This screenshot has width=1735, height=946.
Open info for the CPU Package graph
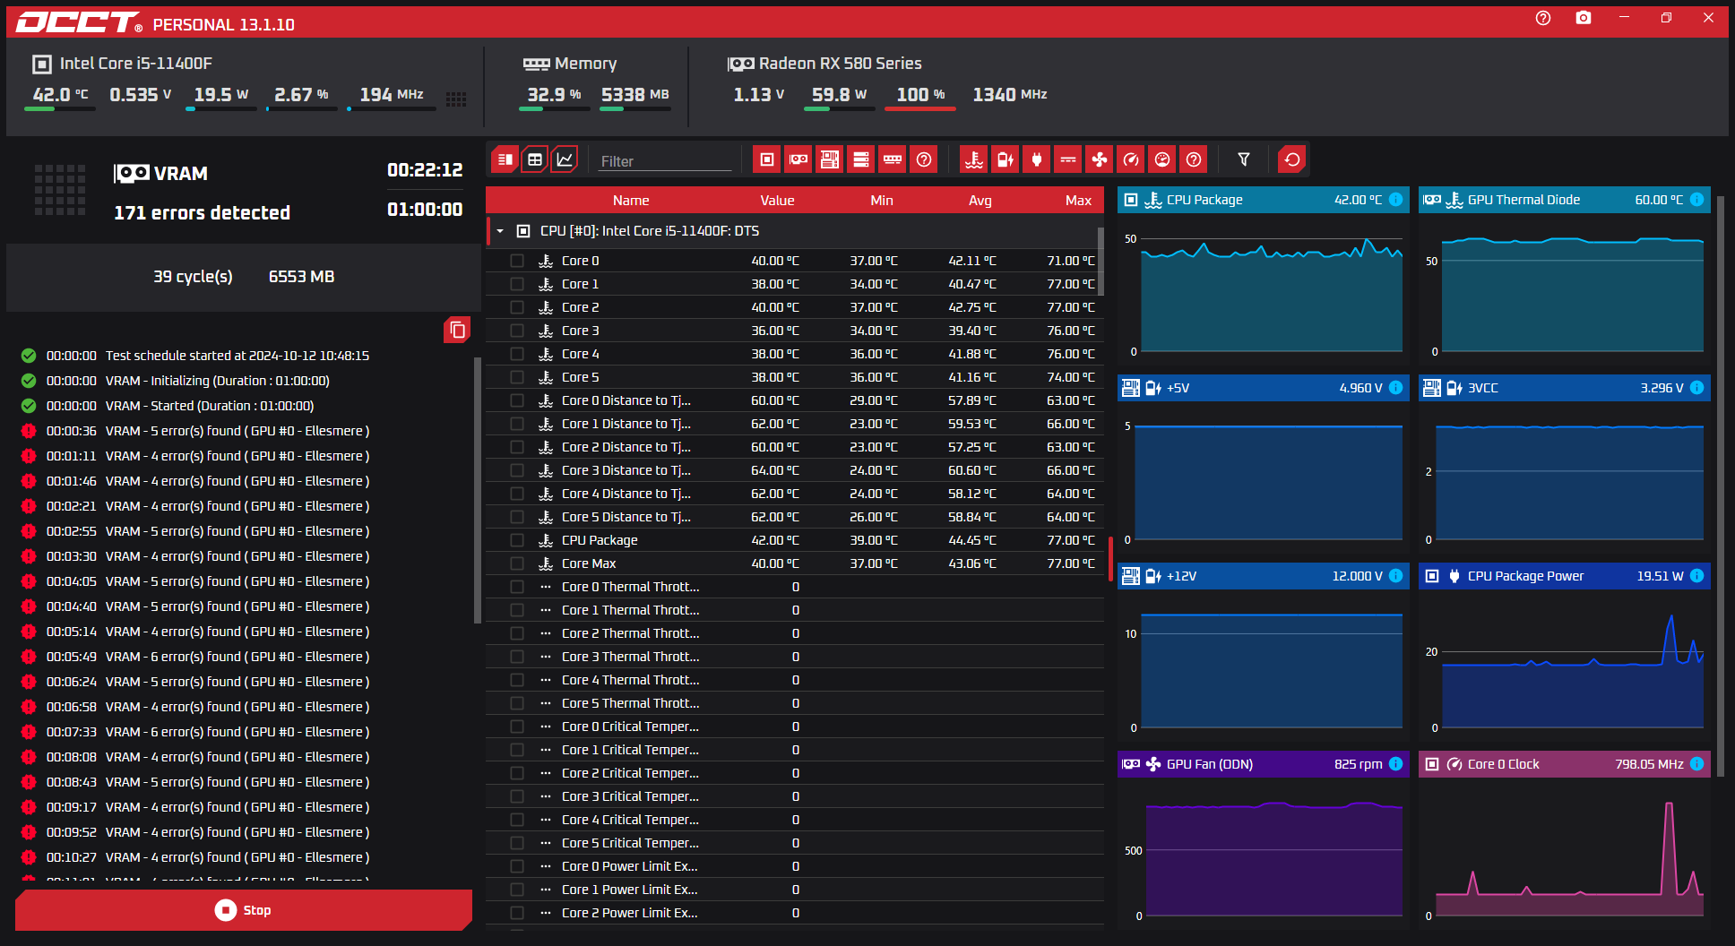point(1395,200)
